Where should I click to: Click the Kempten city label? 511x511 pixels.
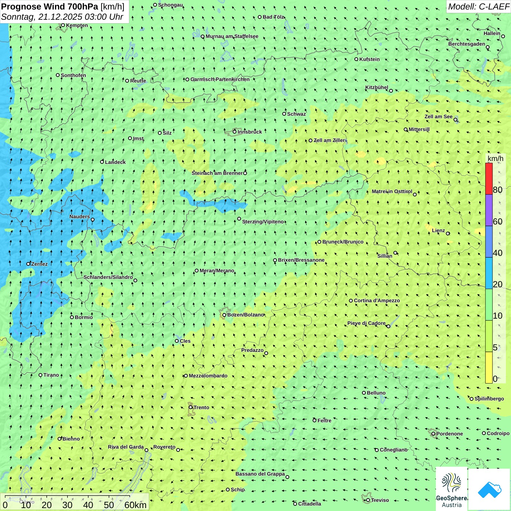[x=77, y=25]
